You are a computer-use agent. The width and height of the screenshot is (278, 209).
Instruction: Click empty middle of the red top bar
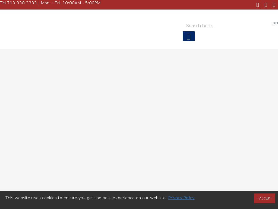point(176,5)
